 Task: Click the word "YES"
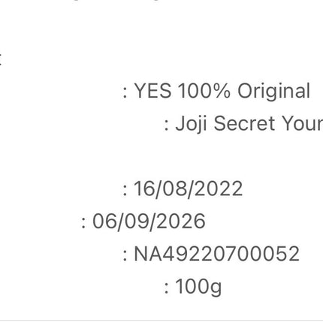click(153, 91)
